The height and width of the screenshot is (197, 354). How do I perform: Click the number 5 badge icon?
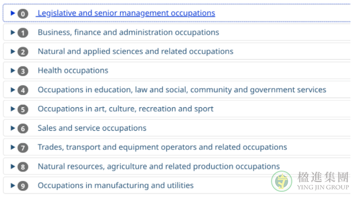tap(23, 109)
